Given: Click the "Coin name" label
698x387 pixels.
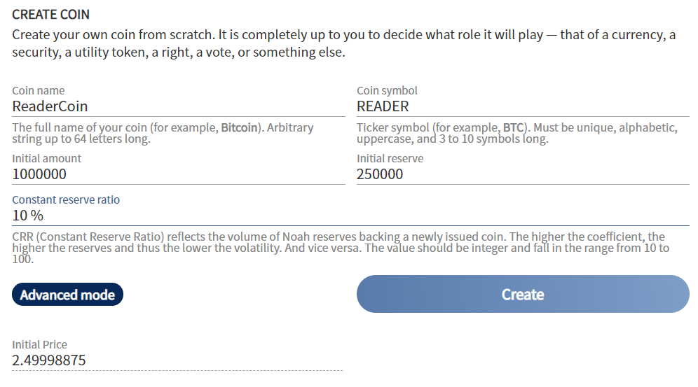Looking at the screenshot, I should click(x=39, y=91).
